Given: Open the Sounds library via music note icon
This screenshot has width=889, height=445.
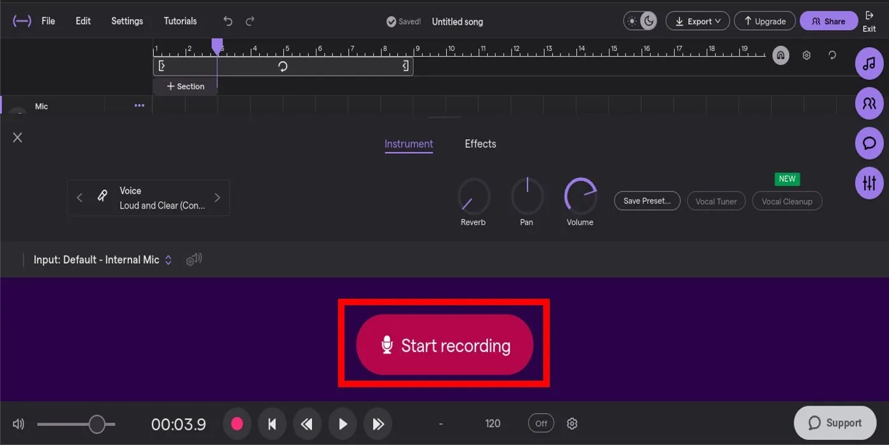Looking at the screenshot, I should 869,64.
